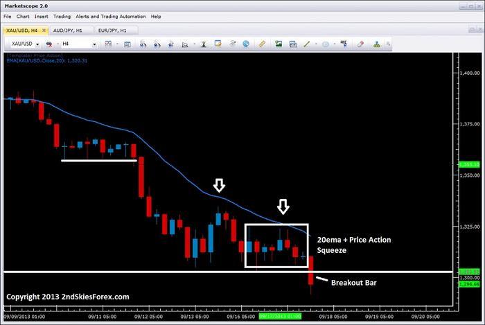Viewport: 485px width, 325px height.
Task: Click the 1,375.00 price axis label
Action: coord(470,124)
